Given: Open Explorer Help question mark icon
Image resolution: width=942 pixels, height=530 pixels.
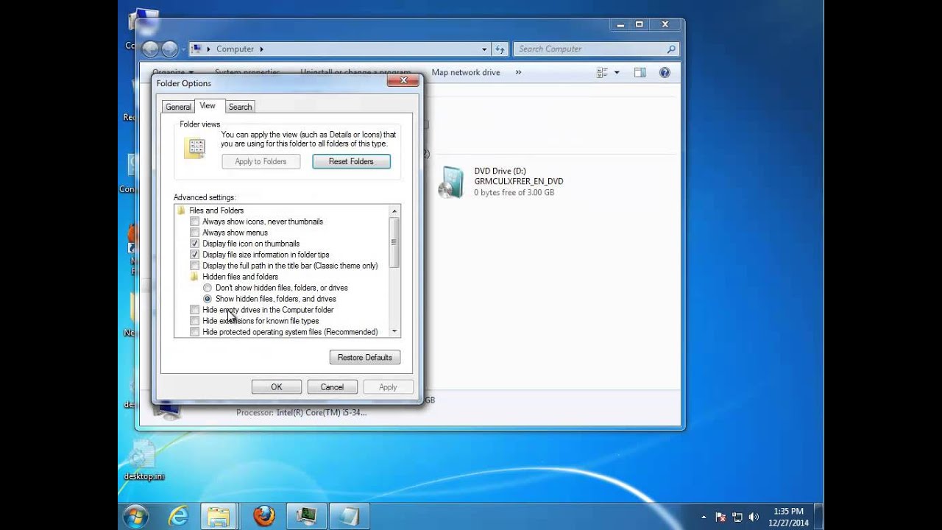Looking at the screenshot, I should (665, 73).
